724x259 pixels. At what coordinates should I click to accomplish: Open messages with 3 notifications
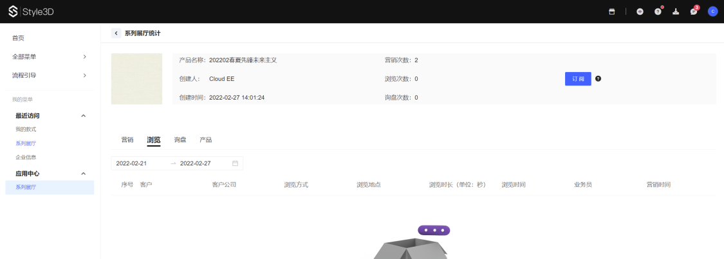(x=694, y=12)
